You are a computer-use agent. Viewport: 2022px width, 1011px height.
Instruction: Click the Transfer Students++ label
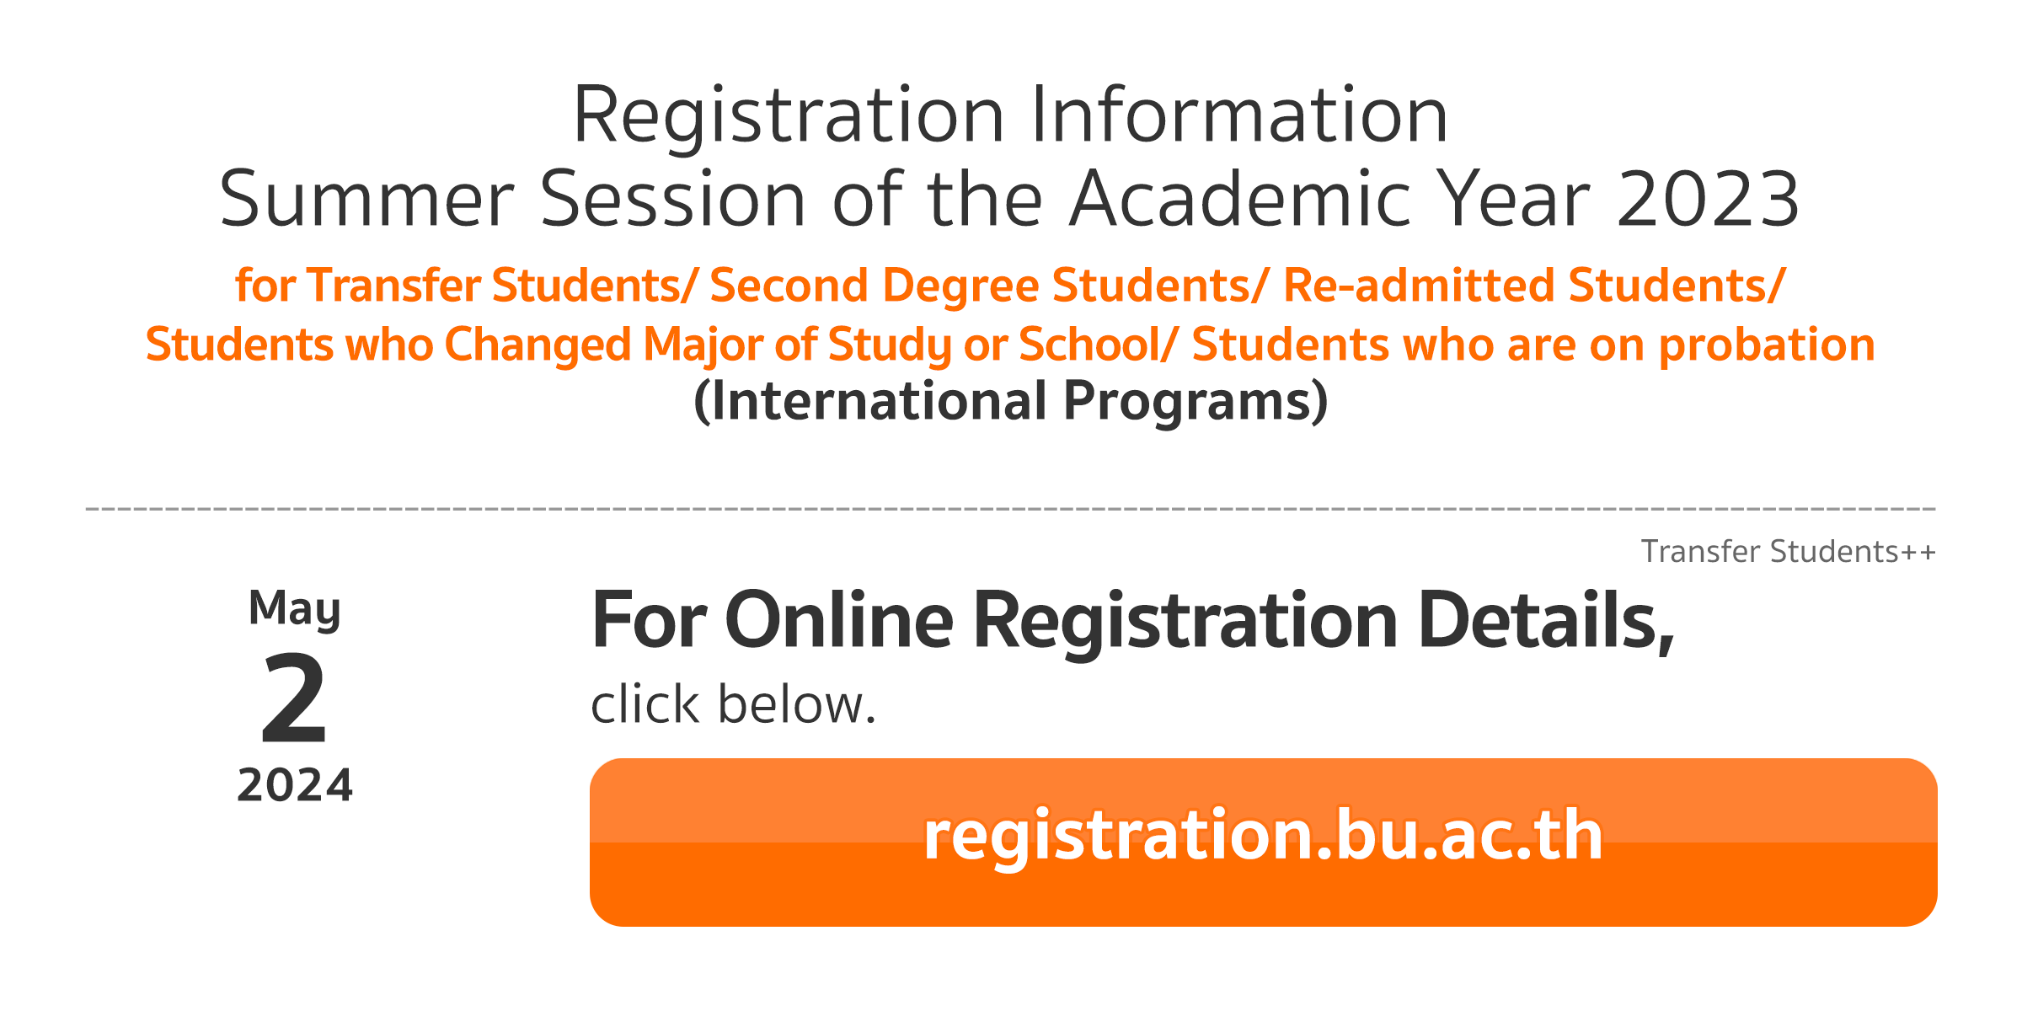[1788, 552]
